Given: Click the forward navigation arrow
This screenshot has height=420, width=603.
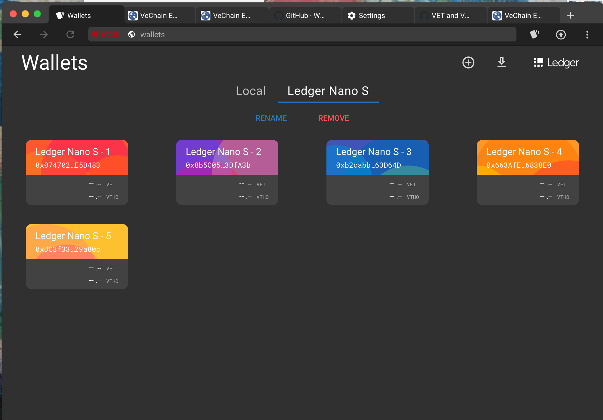Looking at the screenshot, I should tap(44, 34).
